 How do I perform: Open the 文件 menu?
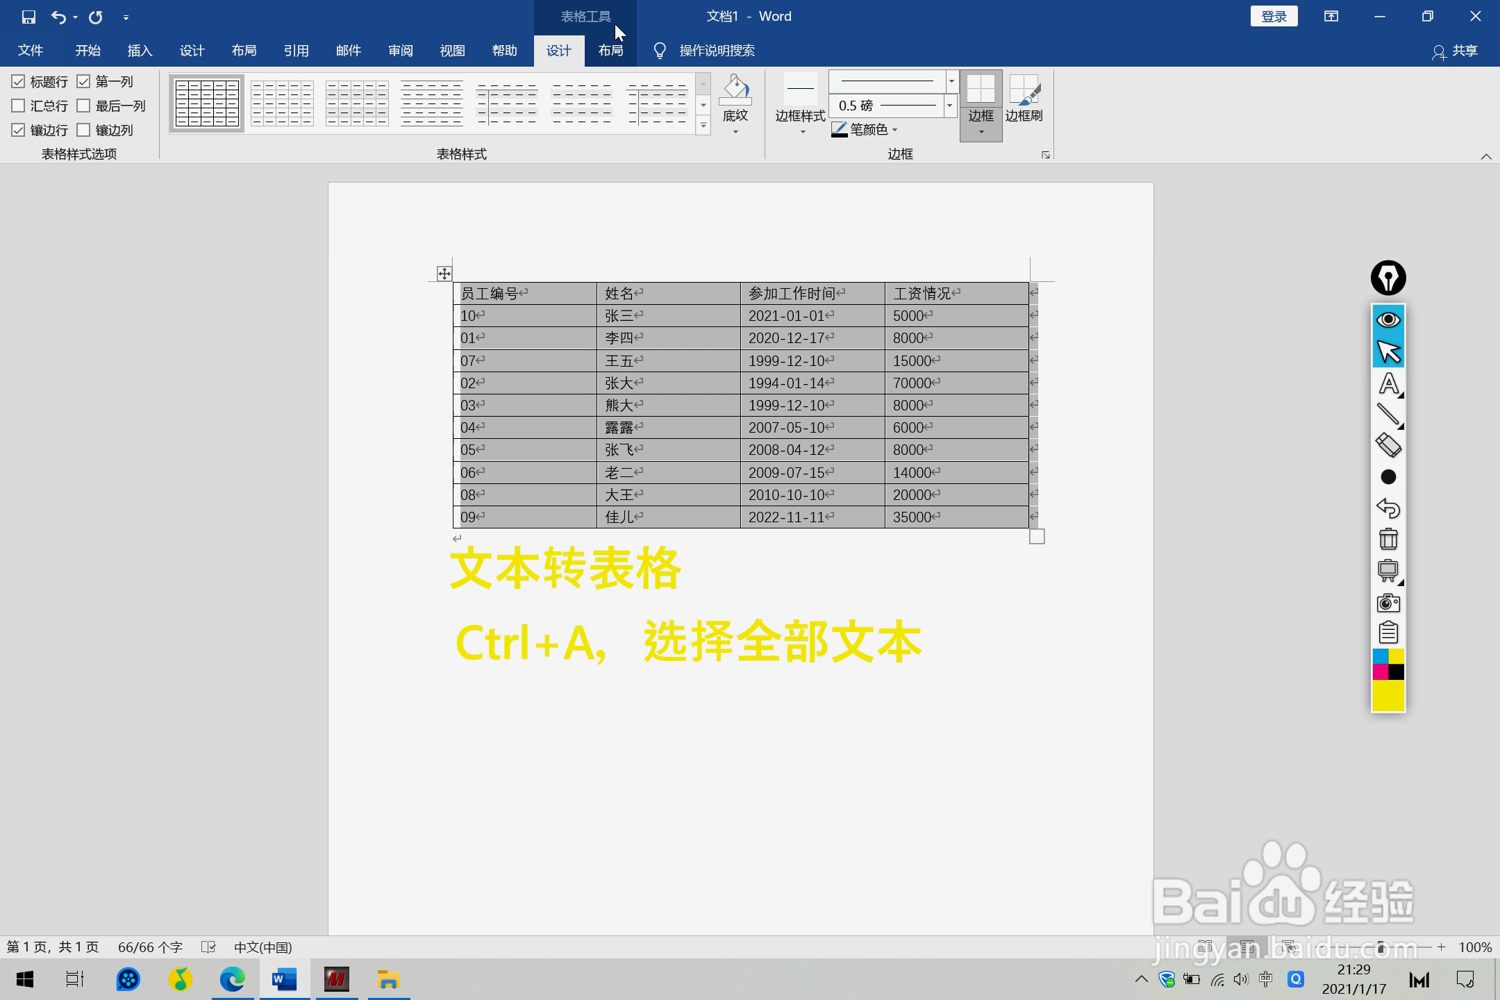30,50
